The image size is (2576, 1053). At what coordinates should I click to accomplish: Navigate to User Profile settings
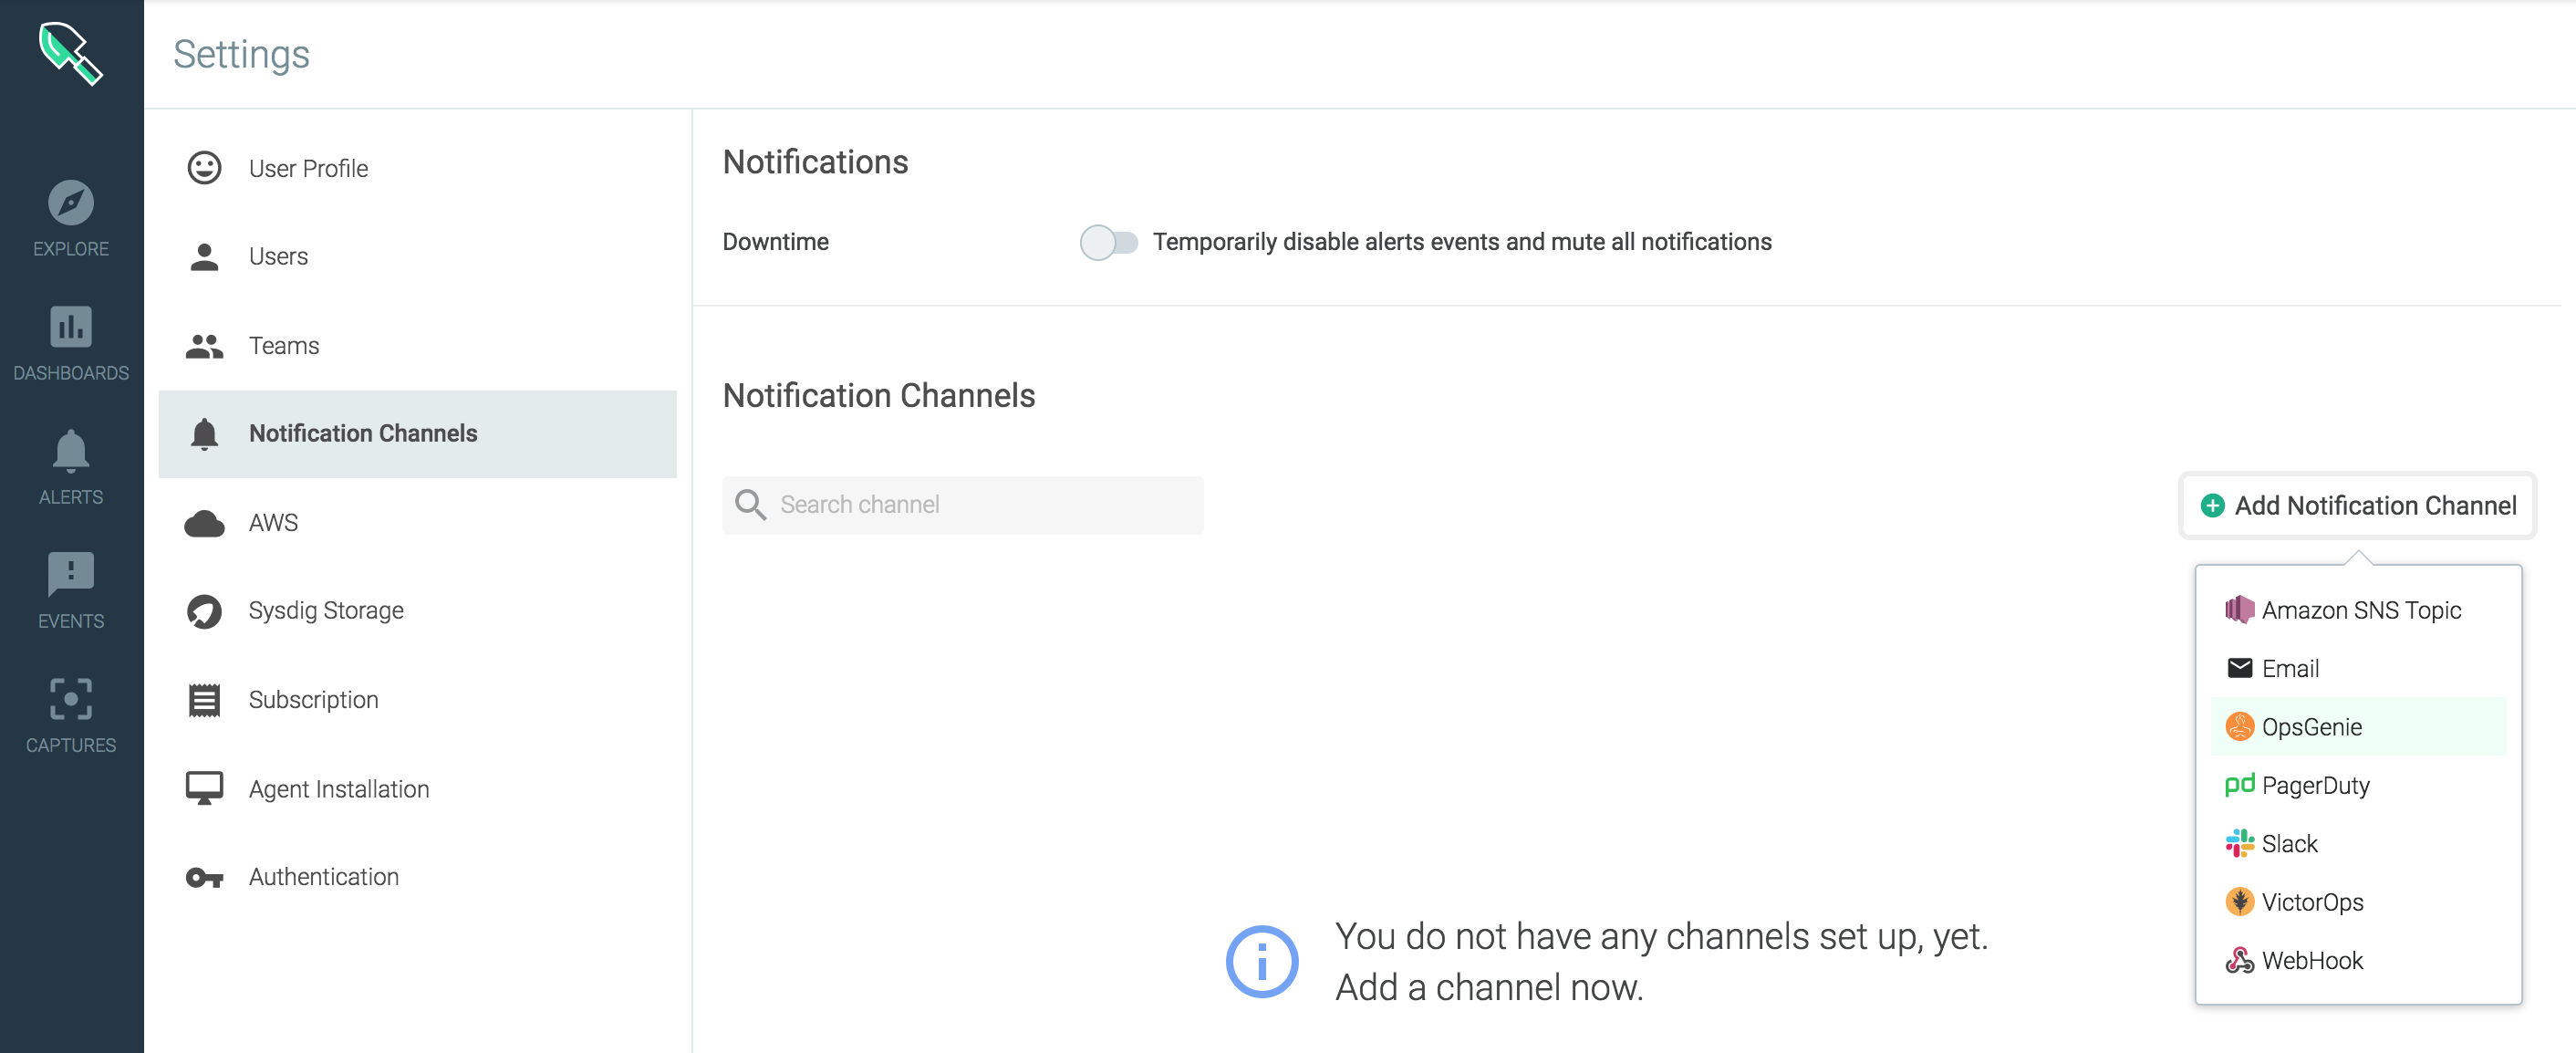pyautogui.click(x=307, y=166)
